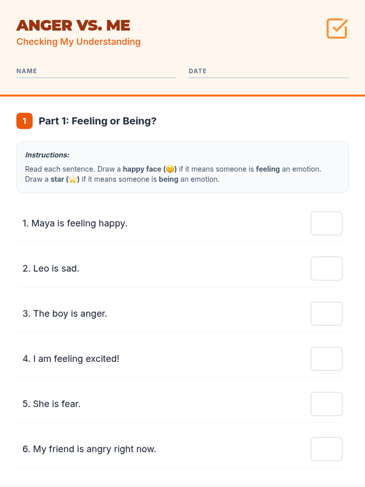Click the orange number 1 badge
The height and width of the screenshot is (487, 365).
point(24,121)
